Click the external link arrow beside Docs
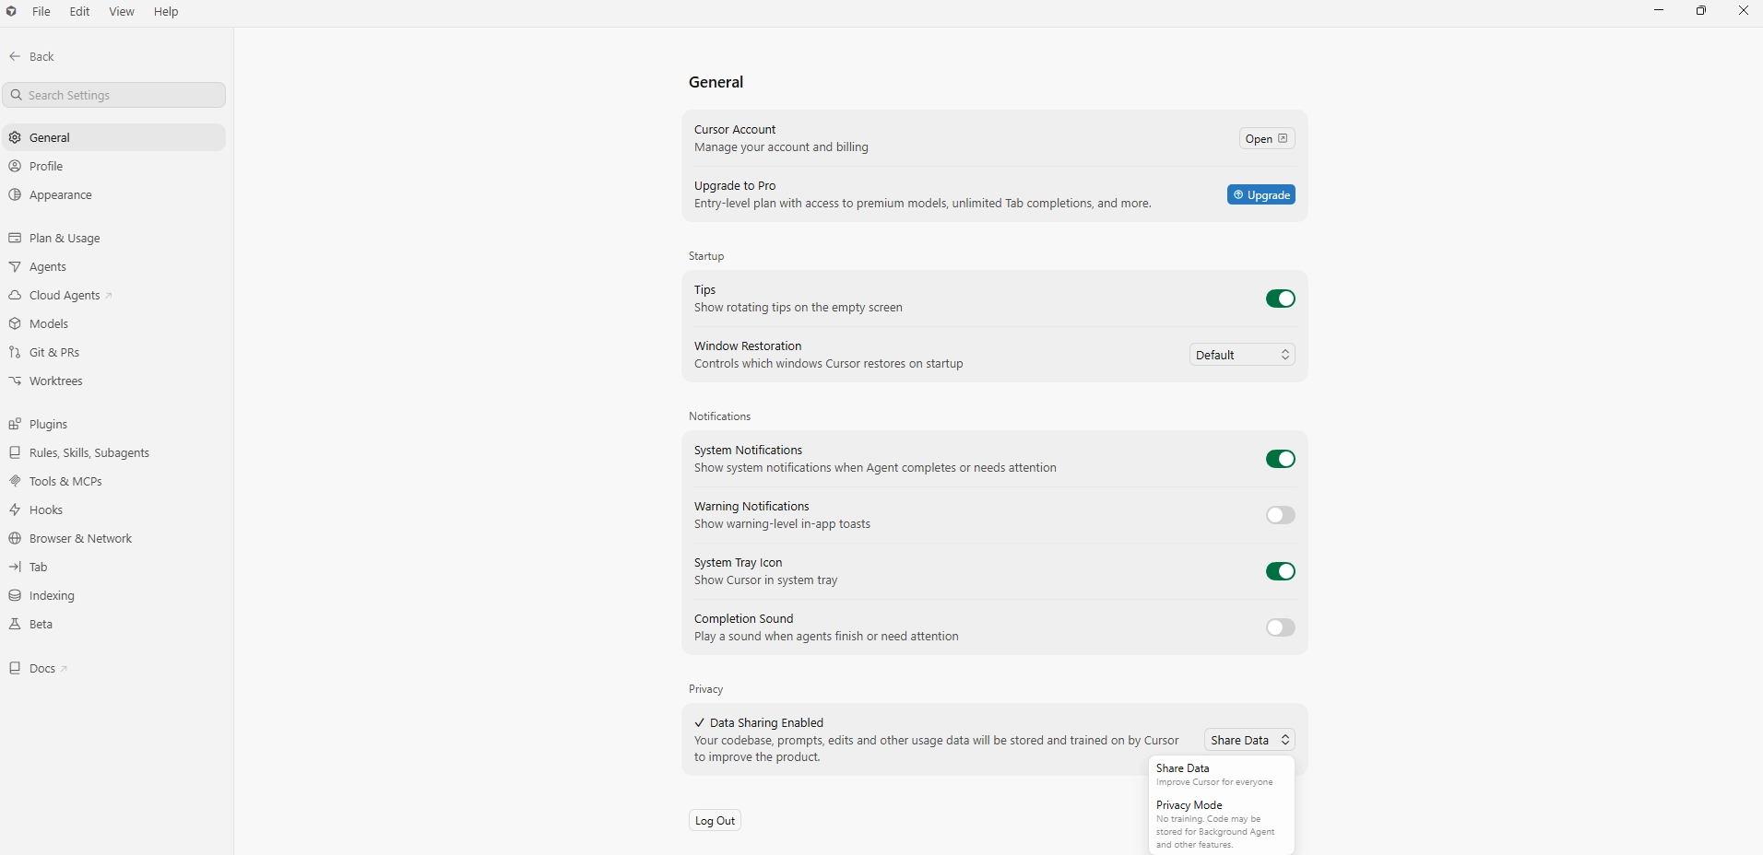The width and height of the screenshot is (1763, 855). click(64, 669)
